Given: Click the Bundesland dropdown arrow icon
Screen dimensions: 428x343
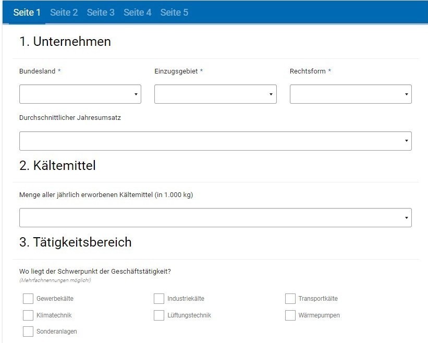Looking at the screenshot, I should [x=136, y=94].
